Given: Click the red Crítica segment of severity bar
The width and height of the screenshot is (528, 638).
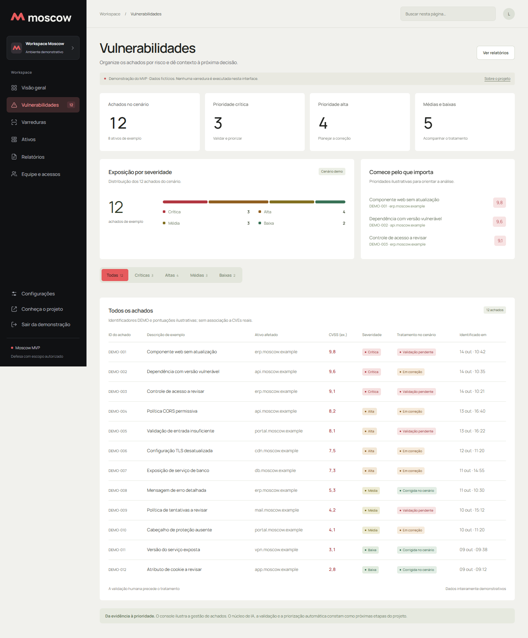Looking at the screenshot, I should 185,202.
